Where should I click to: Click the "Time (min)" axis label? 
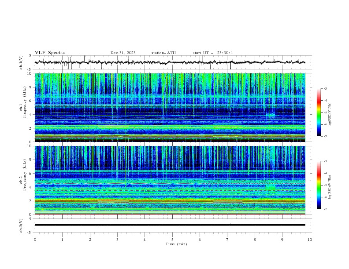[x=176, y=244]
